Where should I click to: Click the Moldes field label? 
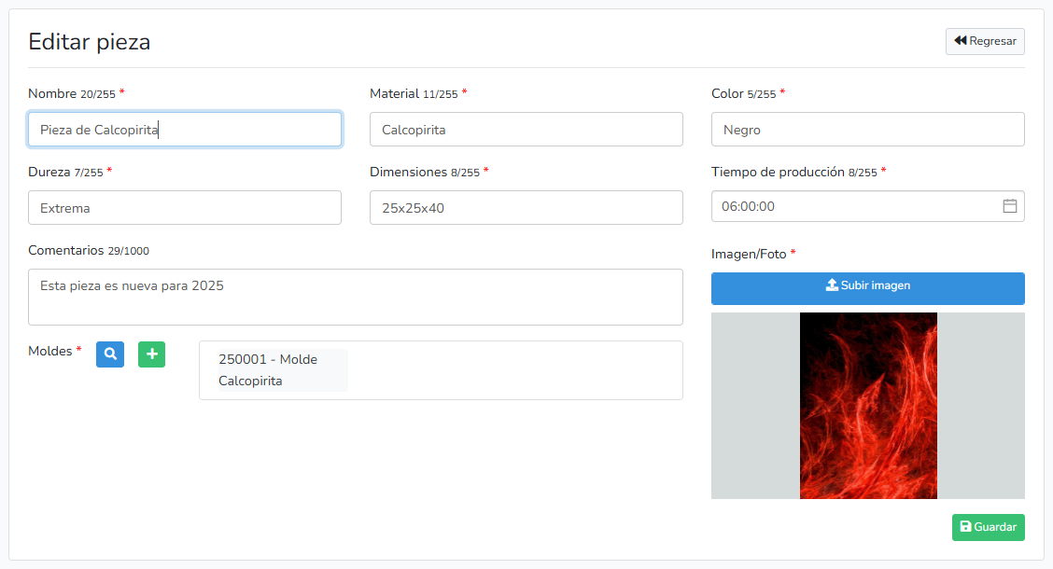click(x=49, y=351)
